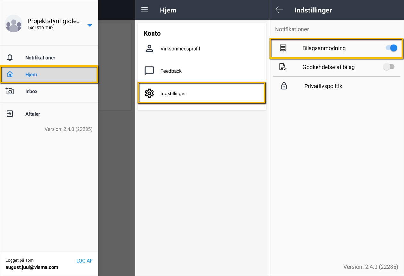Click the Inbox camera icon
The image size is (404, 276).
pyautogui.click(x=10, y=91)
